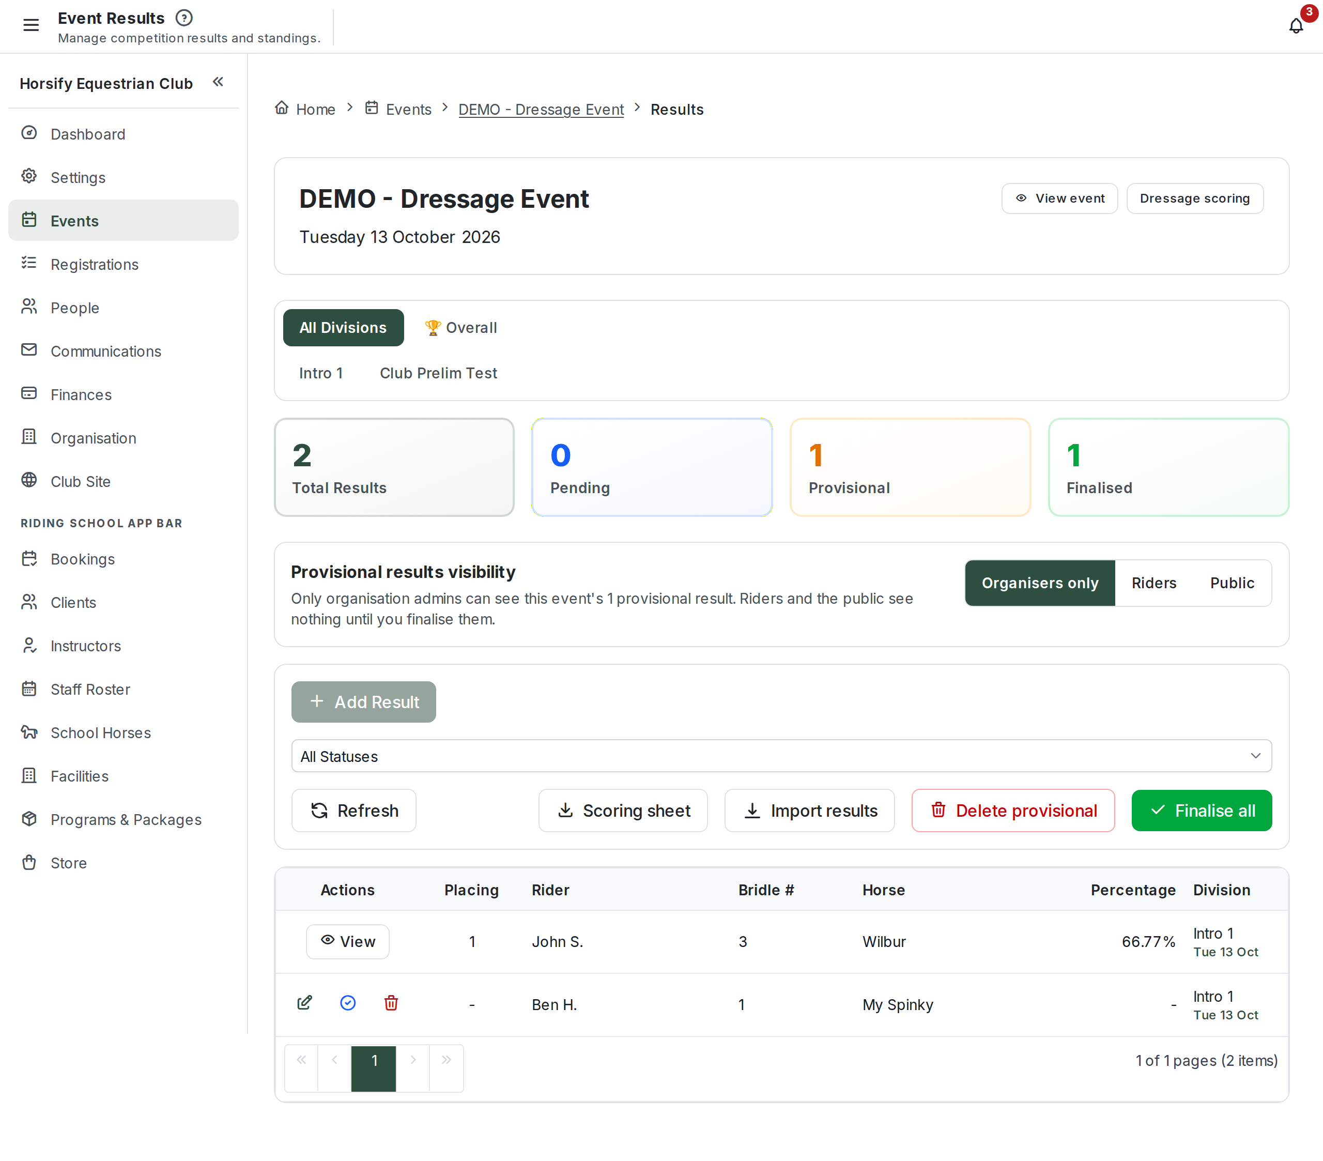
Task: Set provisional visibility to Riders
Action: point(1153,583)
